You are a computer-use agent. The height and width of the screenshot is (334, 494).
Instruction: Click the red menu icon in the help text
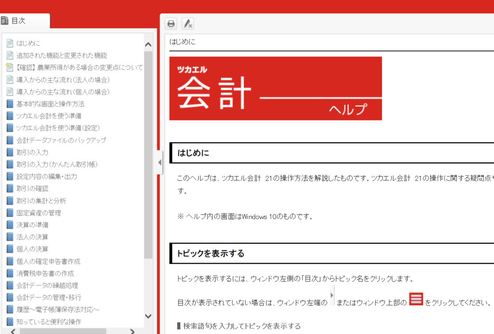click(416, 299)
